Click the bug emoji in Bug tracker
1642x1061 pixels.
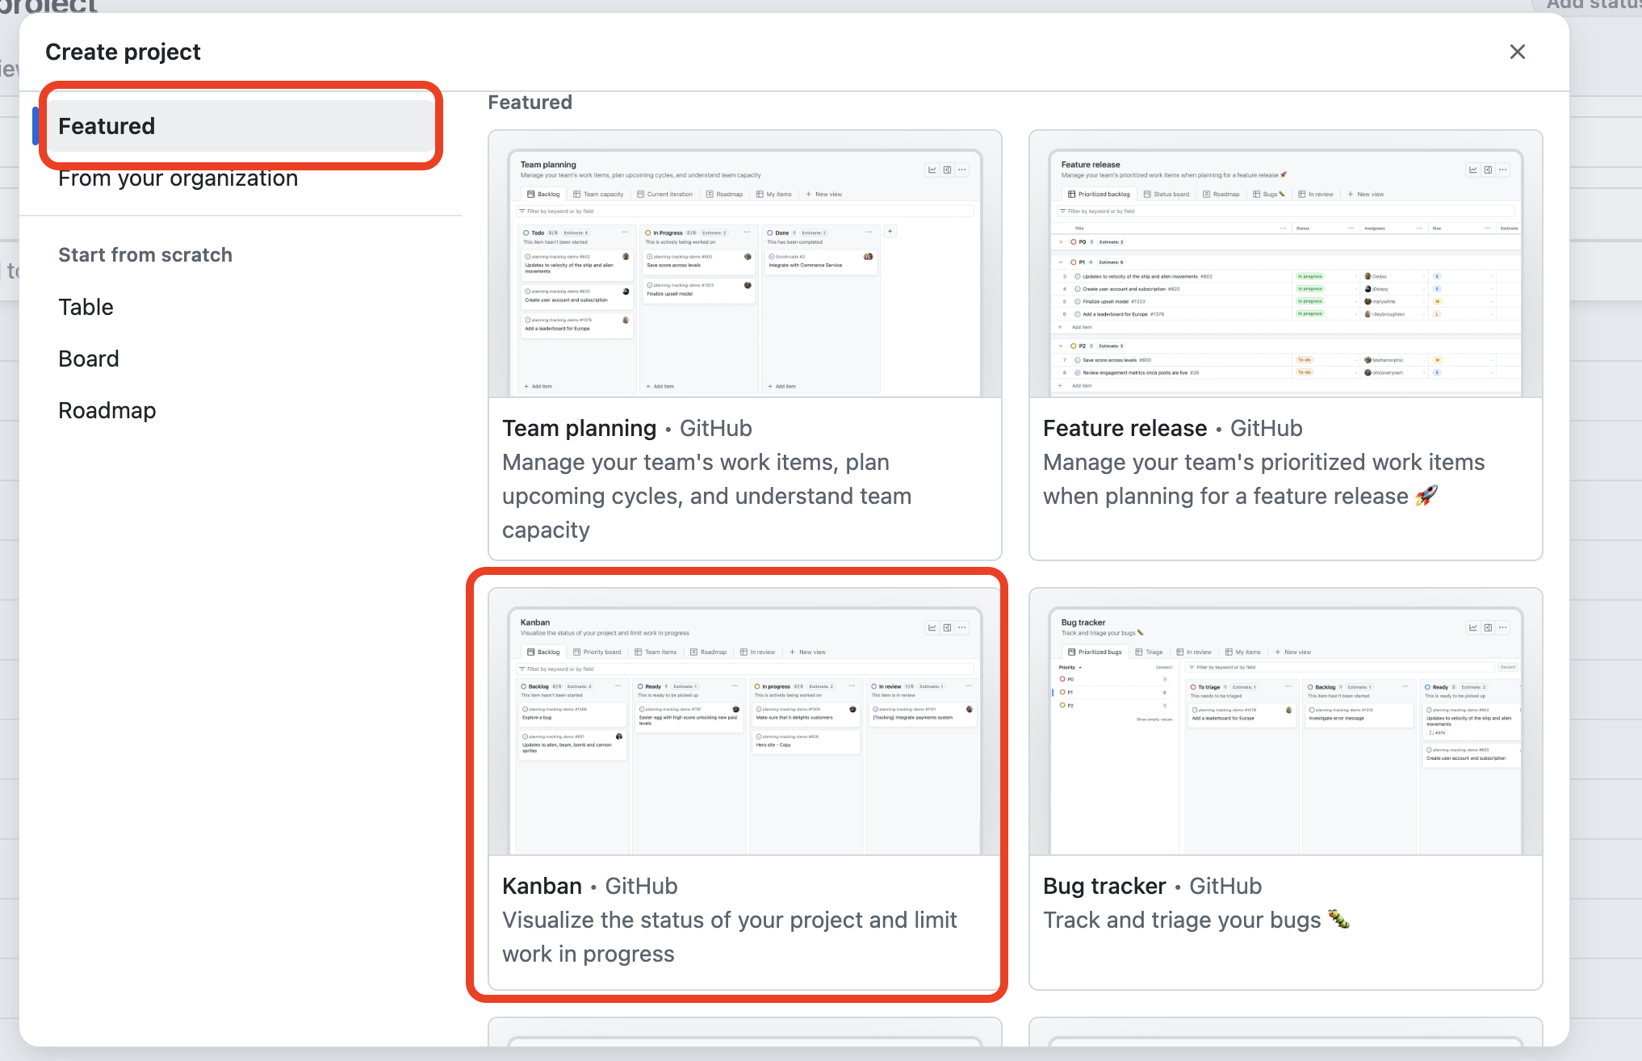coord(1338,919)
